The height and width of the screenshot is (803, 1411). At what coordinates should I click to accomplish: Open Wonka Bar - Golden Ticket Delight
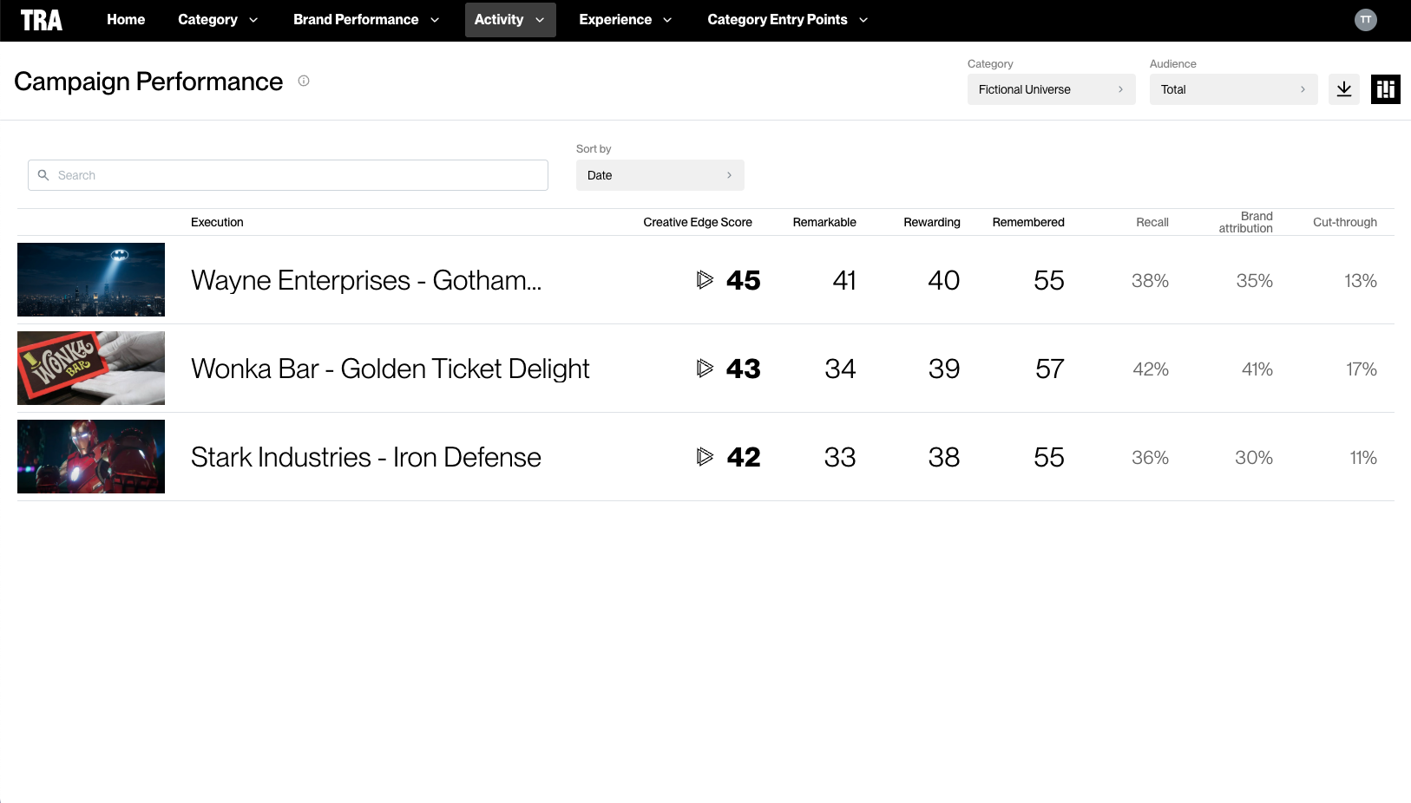(x=390, y=369)
